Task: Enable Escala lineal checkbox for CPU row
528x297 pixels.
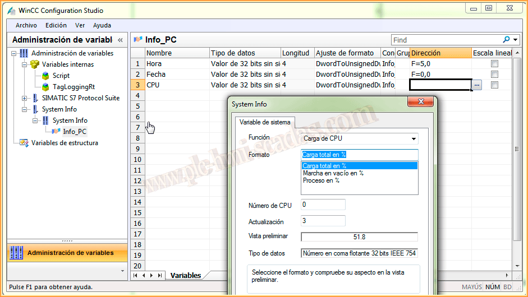Action: [x=494, y=85]
